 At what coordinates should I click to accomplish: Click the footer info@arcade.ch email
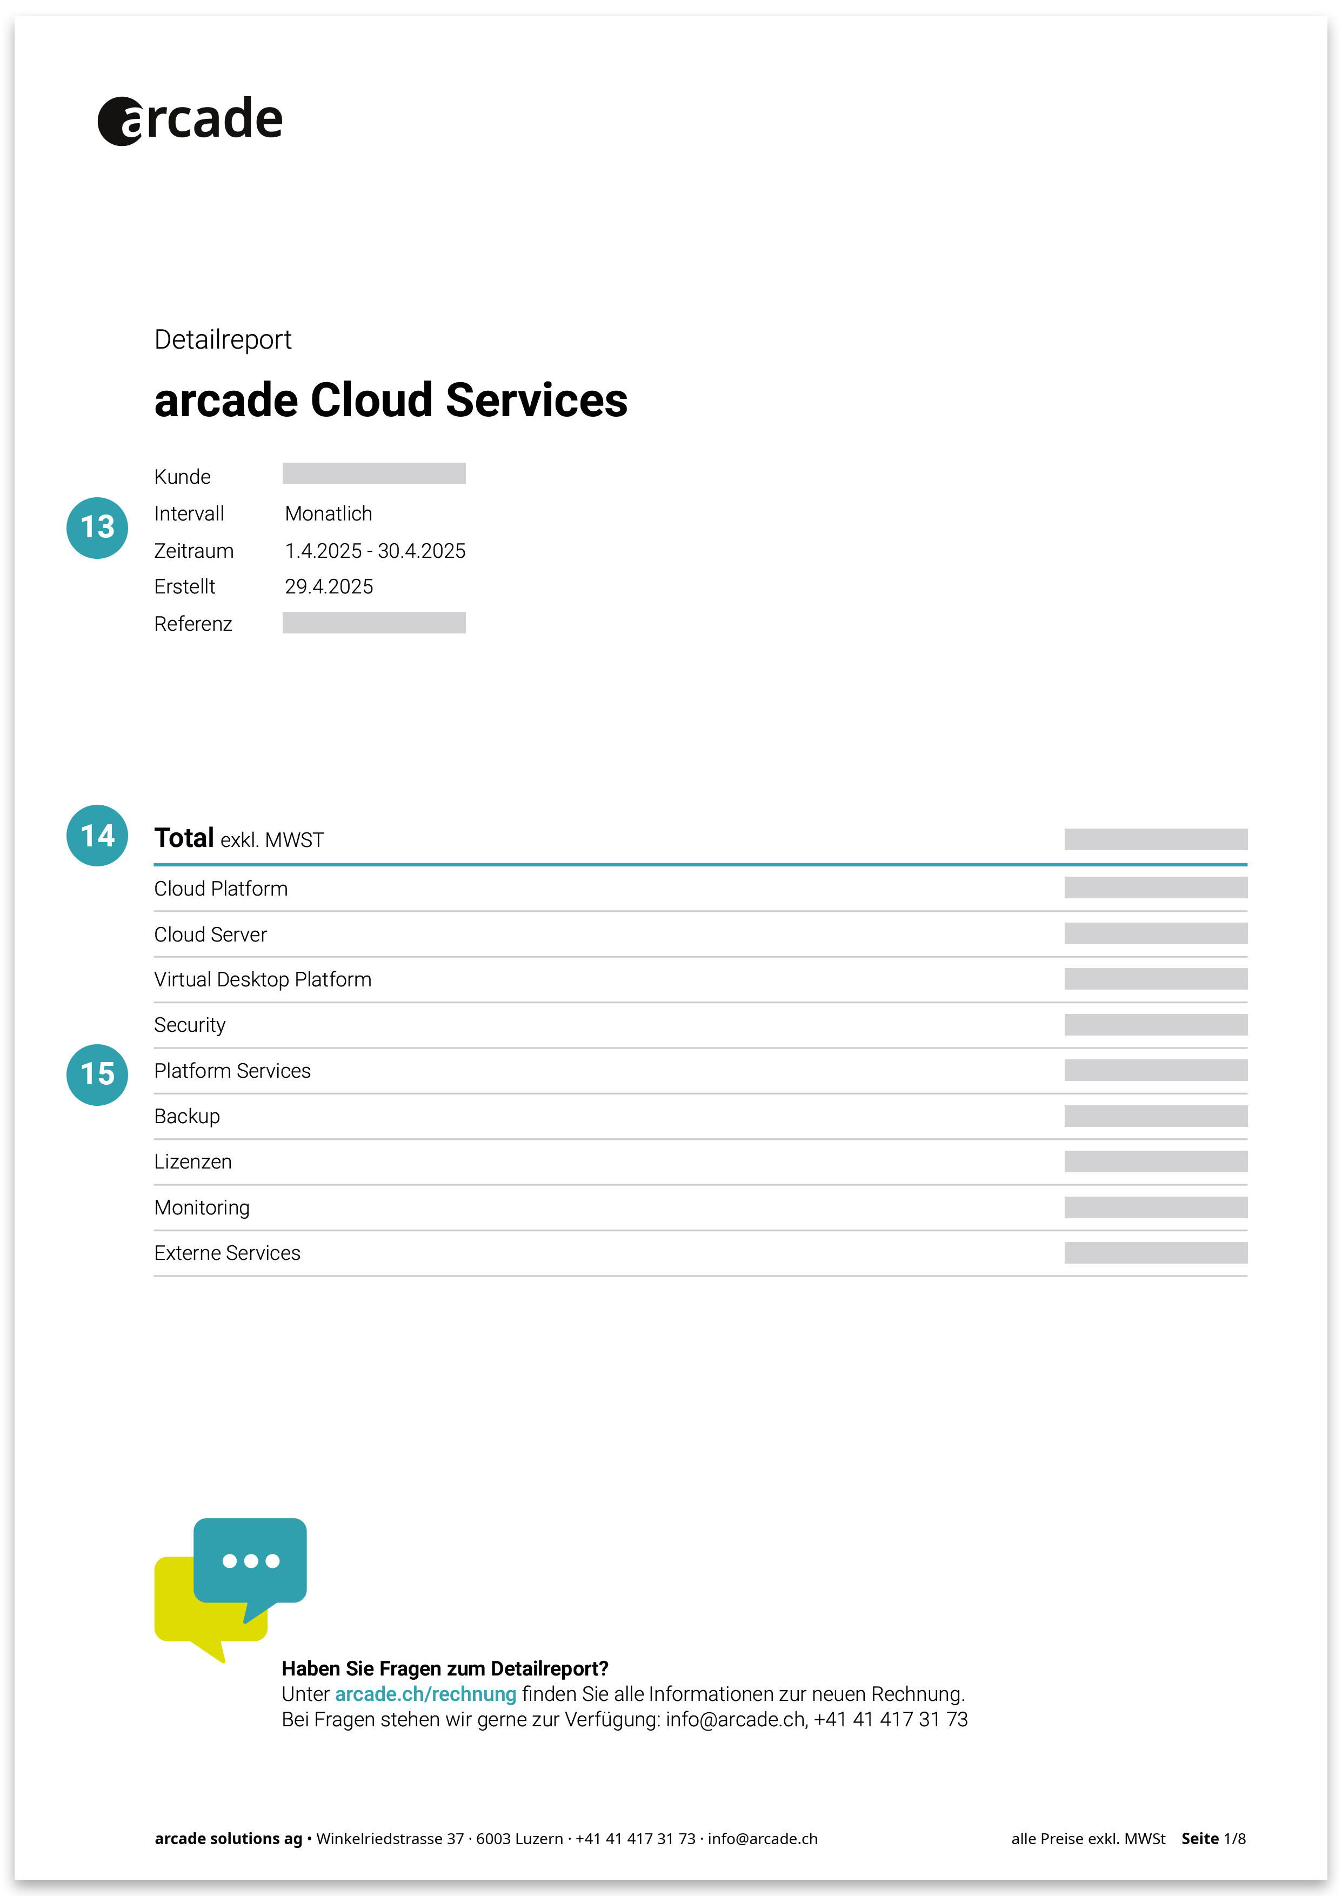pos(763,1838)
